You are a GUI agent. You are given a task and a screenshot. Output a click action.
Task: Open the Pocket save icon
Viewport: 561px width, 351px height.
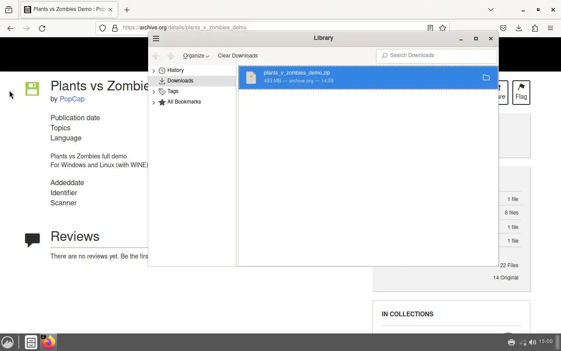click(x=503, y=28)
